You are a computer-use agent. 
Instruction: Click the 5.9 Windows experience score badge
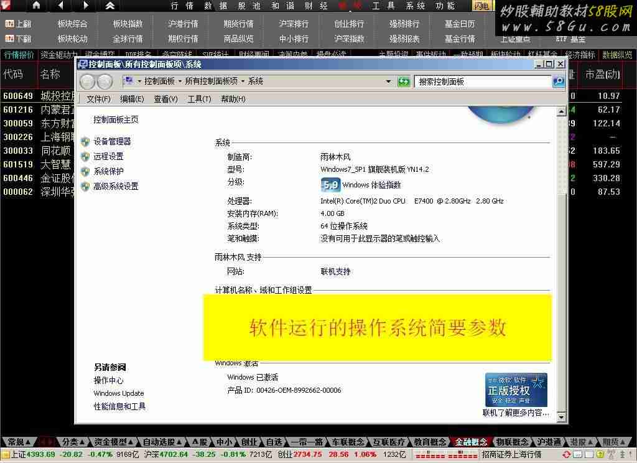point(331,185)
